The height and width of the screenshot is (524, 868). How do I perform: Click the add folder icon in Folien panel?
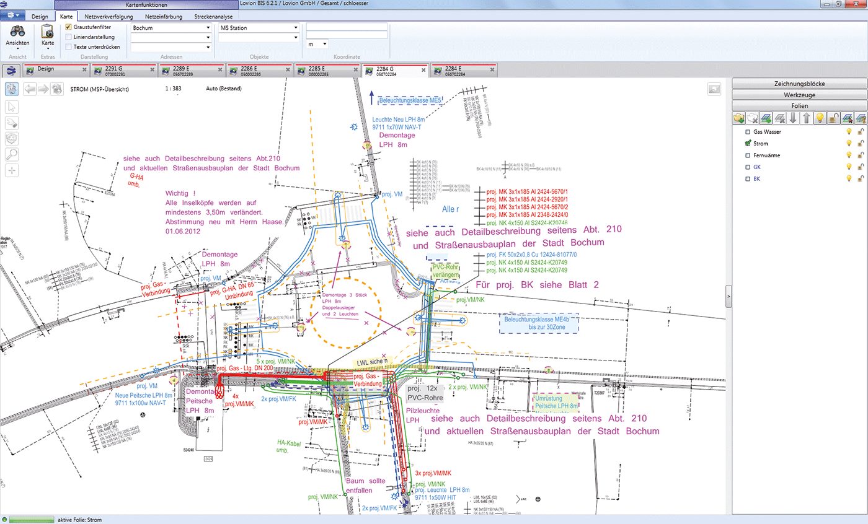point(739,118)
